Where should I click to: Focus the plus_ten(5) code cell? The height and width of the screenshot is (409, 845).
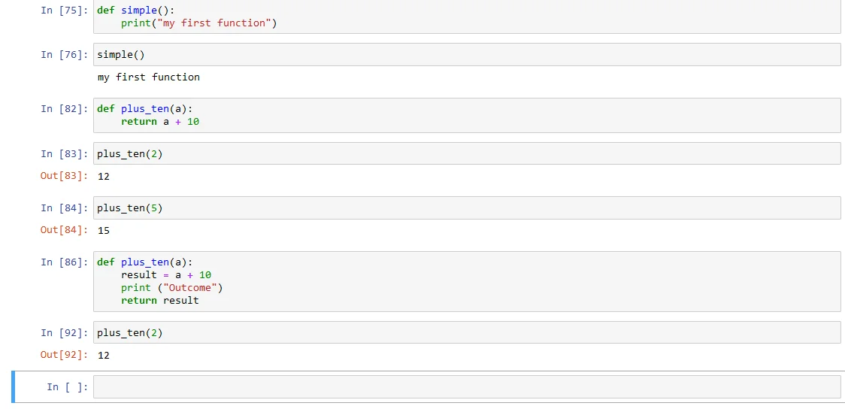tap(466, 208)
